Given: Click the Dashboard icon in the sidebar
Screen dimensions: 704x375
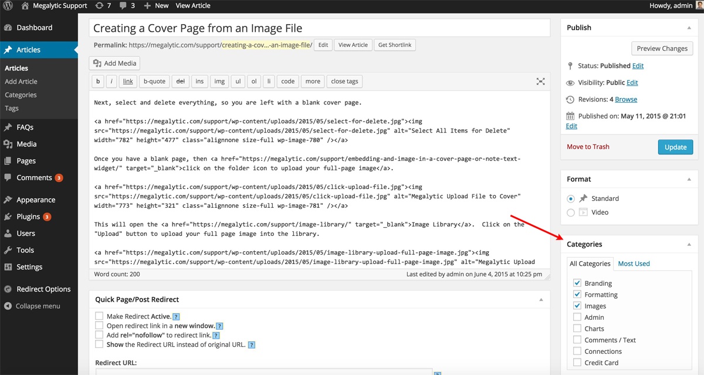Looking at the screenshot, I should (x=8, y=28).
